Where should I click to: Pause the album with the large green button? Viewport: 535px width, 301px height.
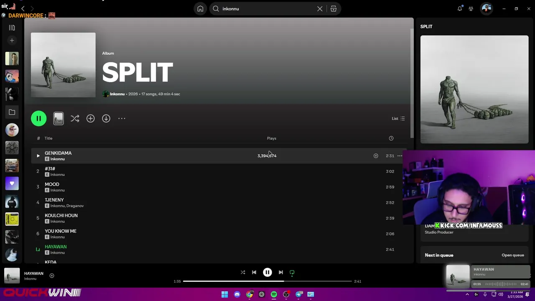click(x=38, y=118)
